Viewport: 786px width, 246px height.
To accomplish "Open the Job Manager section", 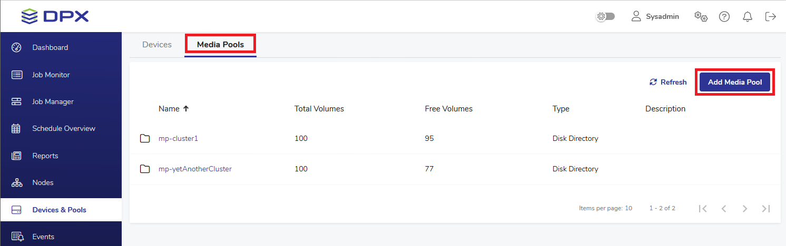I will tap(53, 101).
